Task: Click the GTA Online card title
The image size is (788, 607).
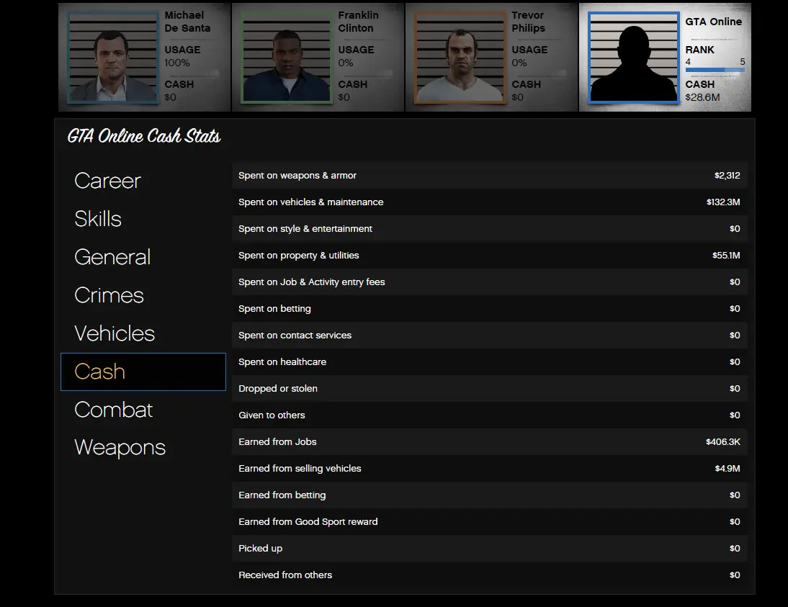Action: click(x=714, y=22)
